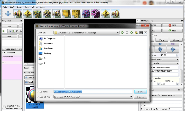The image size is (185, 115).
Task: Select Documents in the dialog sidebar
Action: pos(48,43)
